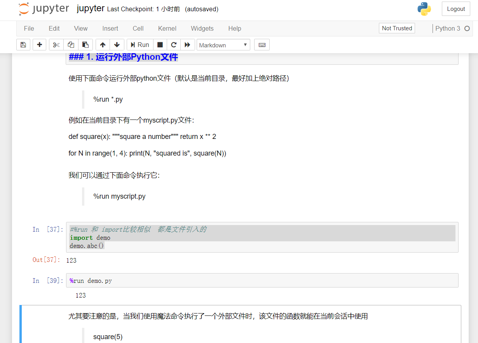Viewport: 478px width, 343px height.
Task: Click the %run myscript.py blockquote text
Action: click(x=119, y=196)
